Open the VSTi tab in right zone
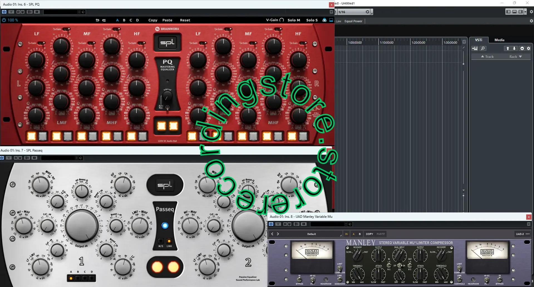 click(479, 40)
